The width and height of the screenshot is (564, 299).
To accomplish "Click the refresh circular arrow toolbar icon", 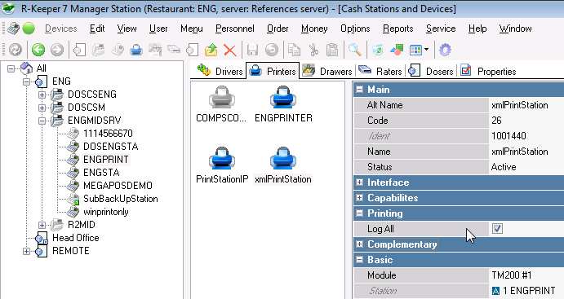I will click(x=16, y=50).
